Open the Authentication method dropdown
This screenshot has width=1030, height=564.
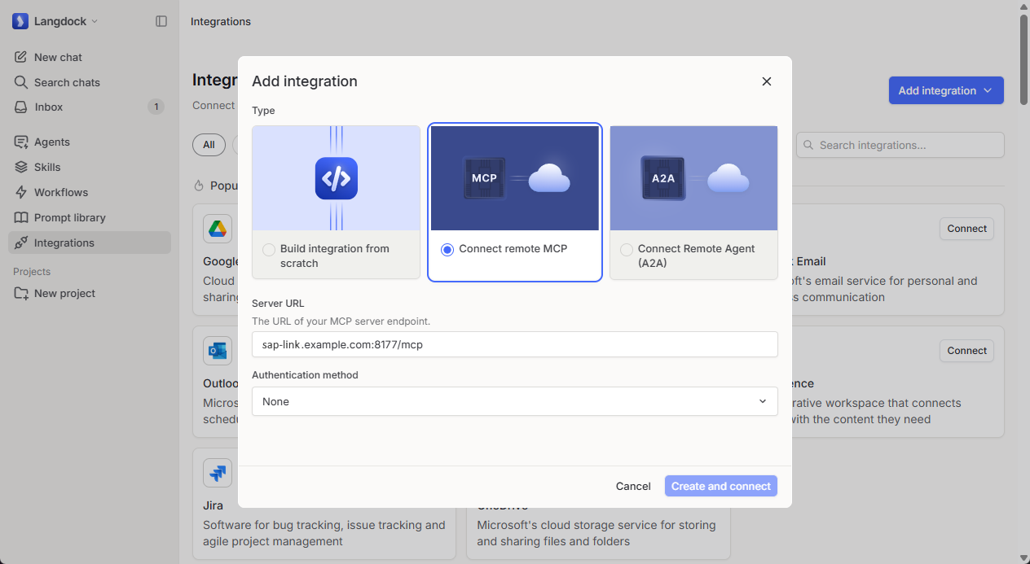(x=514, y=401)
